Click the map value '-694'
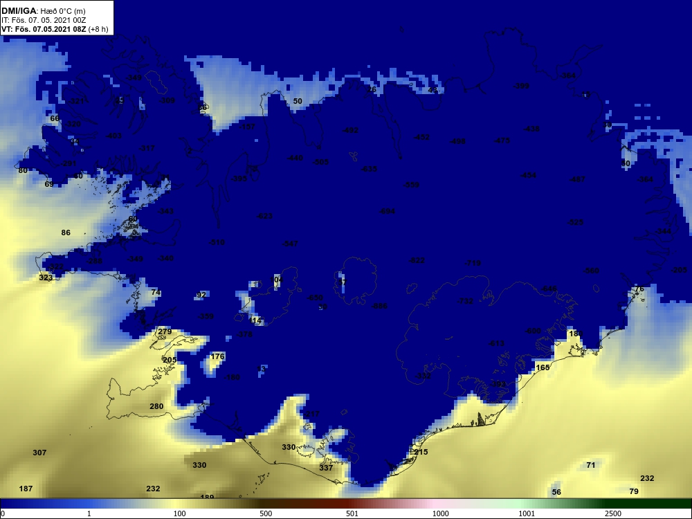Image resolution: width=692 pixels, height=519 pixels. click(387, 211)
